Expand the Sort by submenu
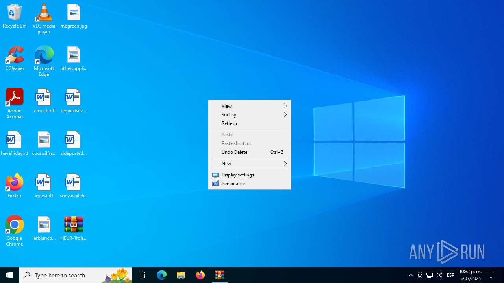 (x=250, y=115)
